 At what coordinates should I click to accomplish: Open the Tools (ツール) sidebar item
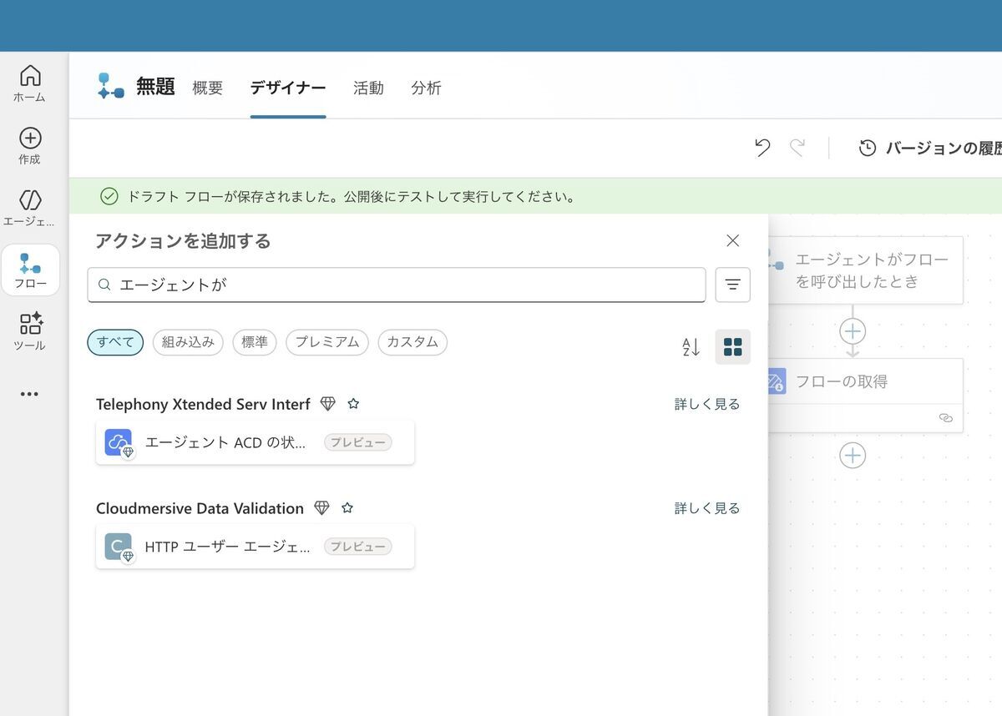point(30,331)
